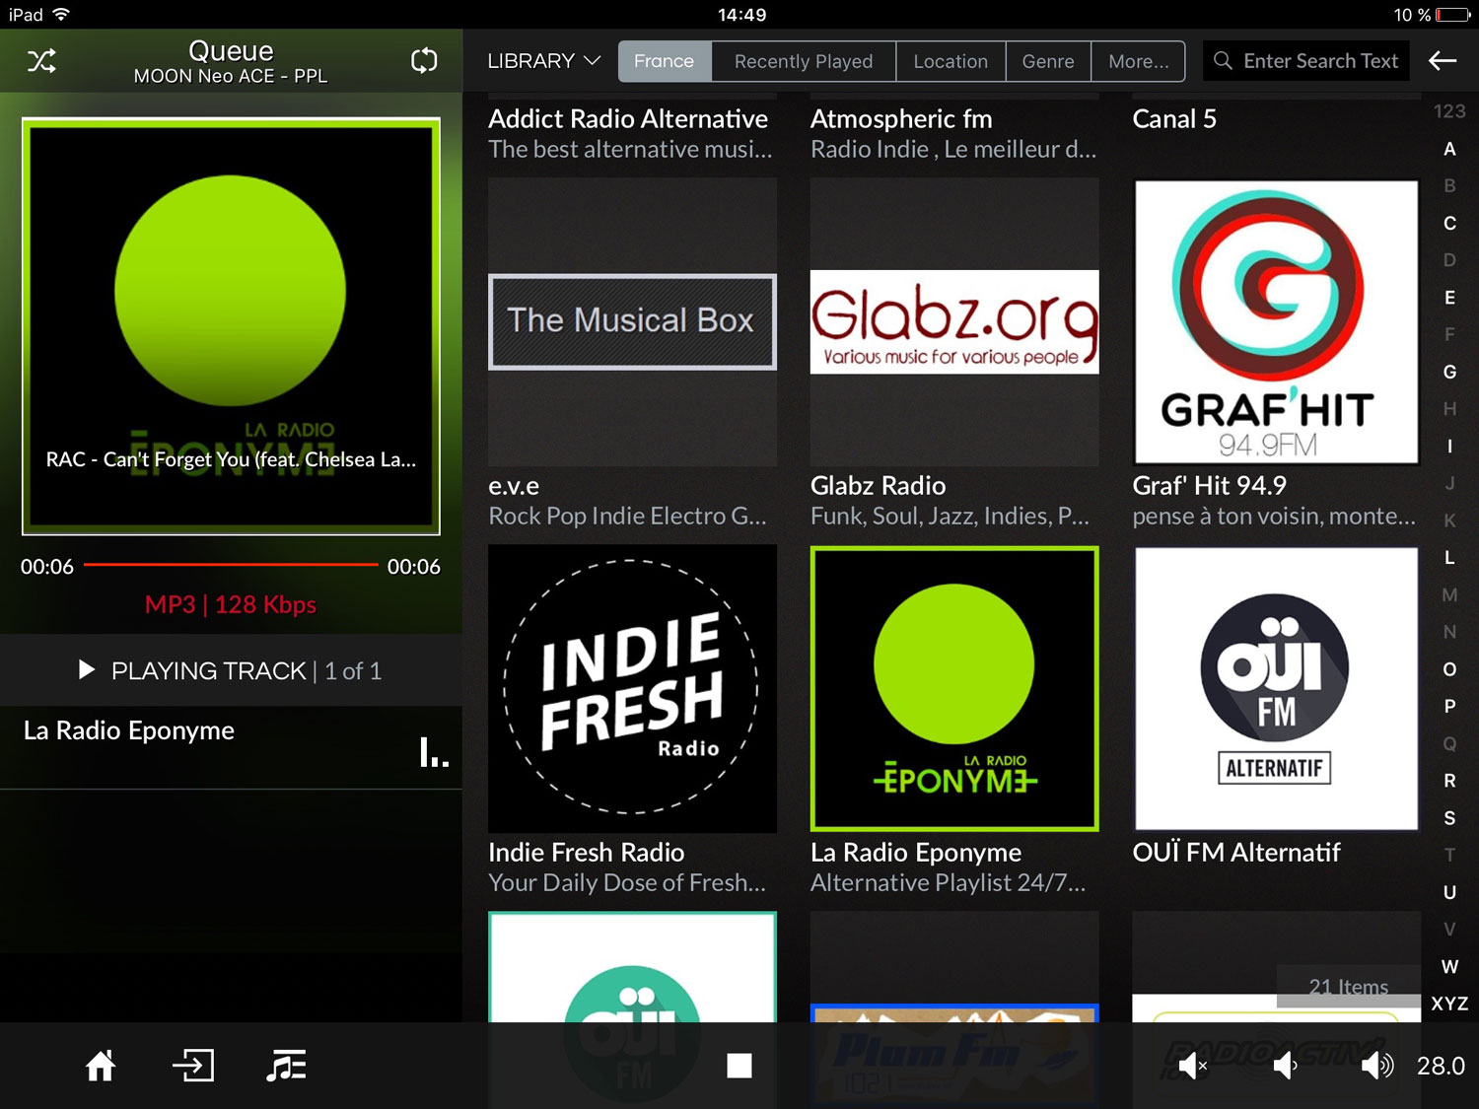1479x1109 pixels.
Task: Jump to letter O in index
Action: (1449, 669)
